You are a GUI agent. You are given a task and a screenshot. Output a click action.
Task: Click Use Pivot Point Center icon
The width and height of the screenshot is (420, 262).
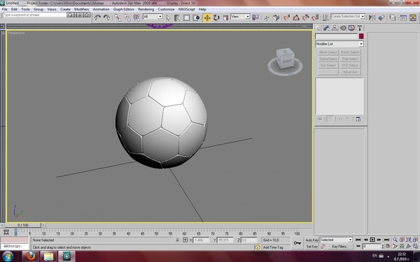coord(255,17)
